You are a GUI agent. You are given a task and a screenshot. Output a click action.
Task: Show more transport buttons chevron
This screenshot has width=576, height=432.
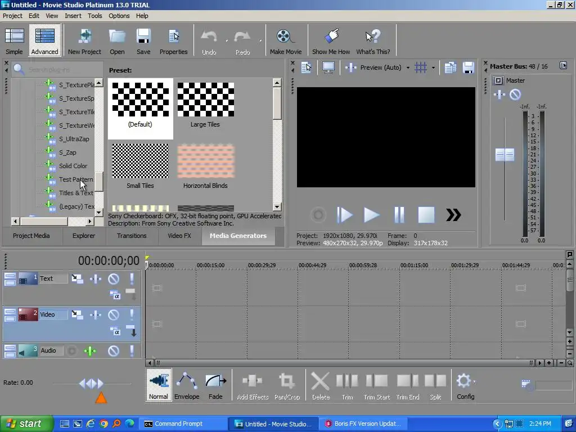[453, 215]
